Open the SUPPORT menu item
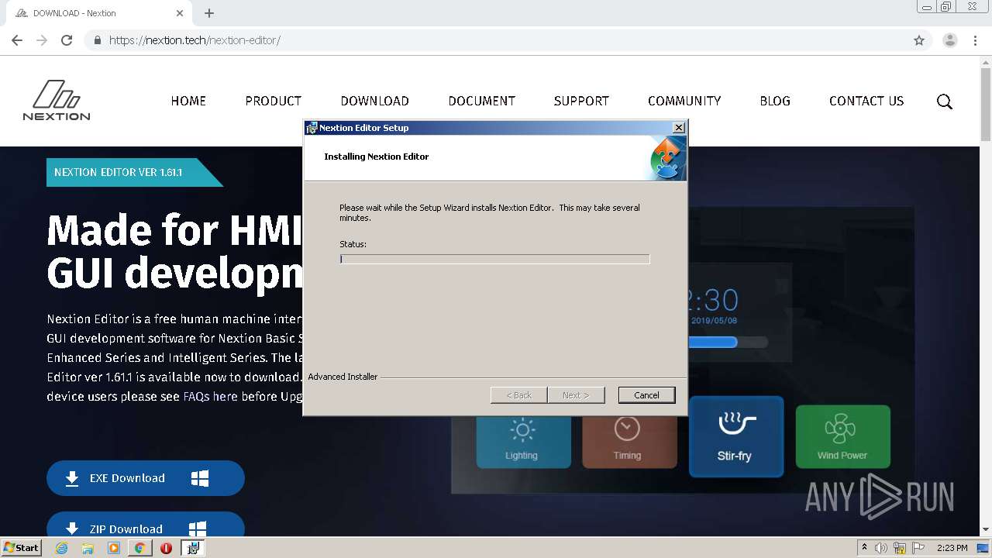The width and height of the screenshot is (992, 558). (x=581, y=101)
